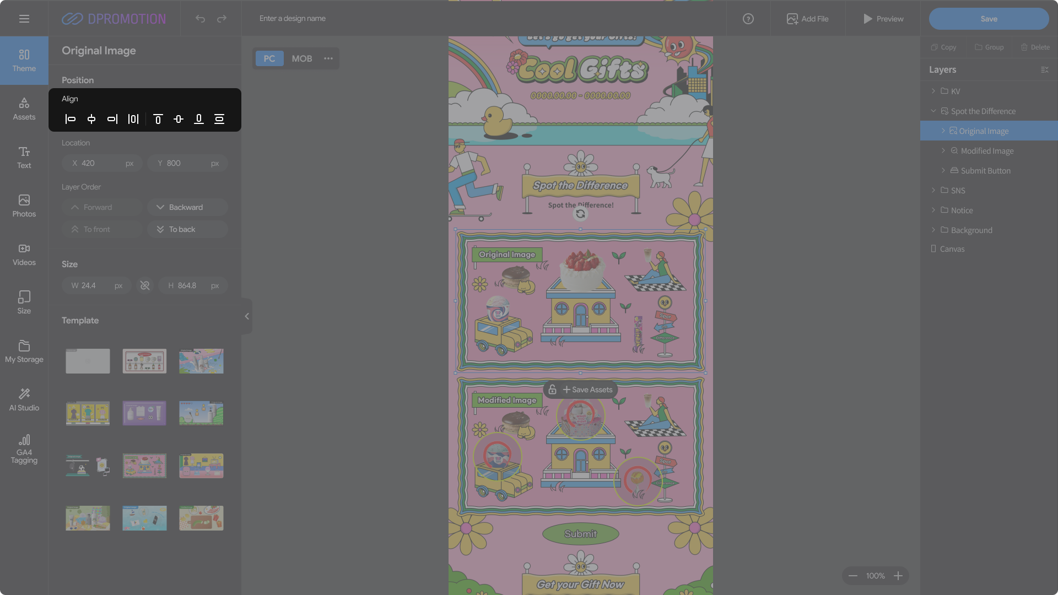Toggle the aspect ratio lock icon
Screen dimensions: 1058x595
(x=145, y=285)
